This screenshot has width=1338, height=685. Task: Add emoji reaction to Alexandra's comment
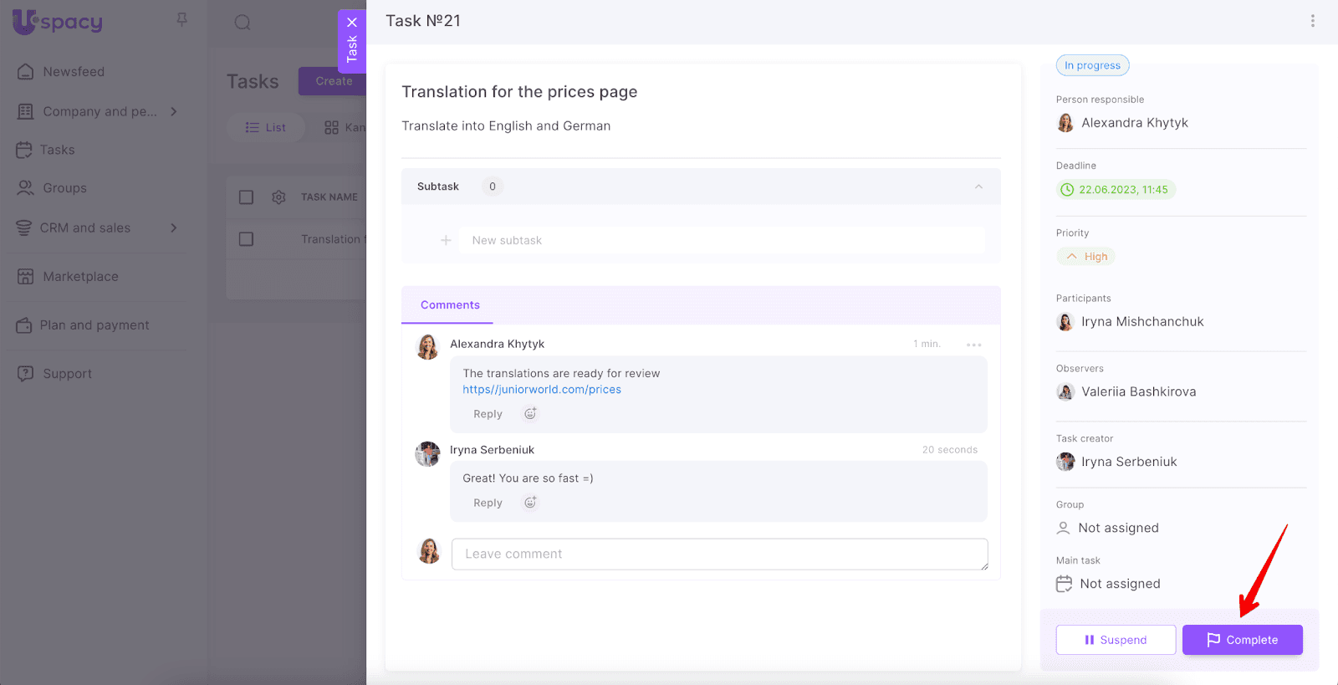[x=530, y=413]
